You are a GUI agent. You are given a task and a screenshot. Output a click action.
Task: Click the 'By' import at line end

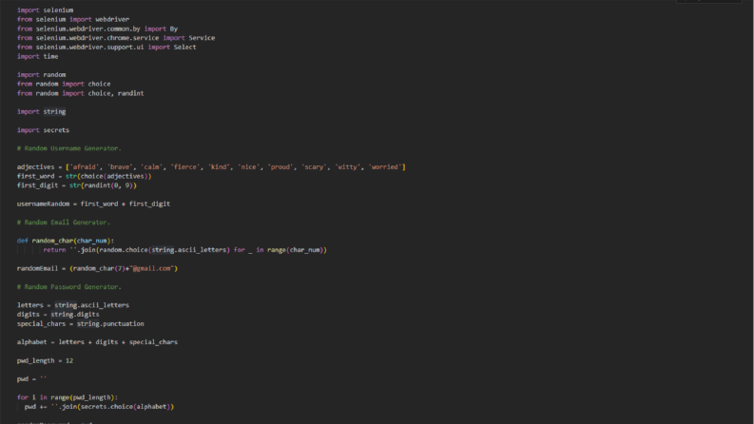(x=174, y=29)
